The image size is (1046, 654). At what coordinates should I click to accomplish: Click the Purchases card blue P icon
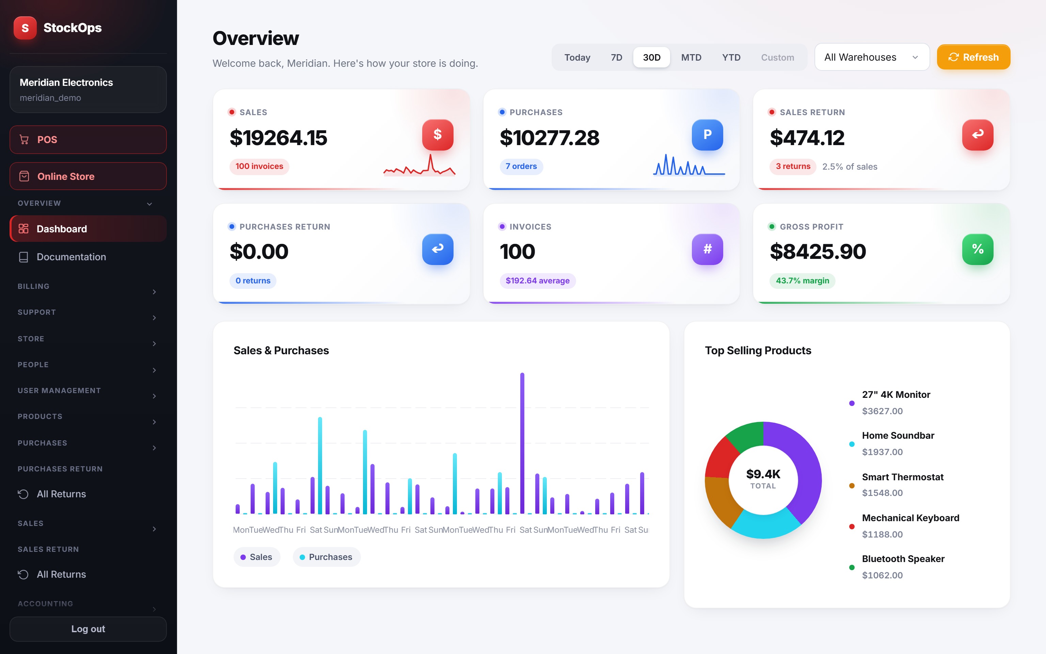click(x=707, y=135)
